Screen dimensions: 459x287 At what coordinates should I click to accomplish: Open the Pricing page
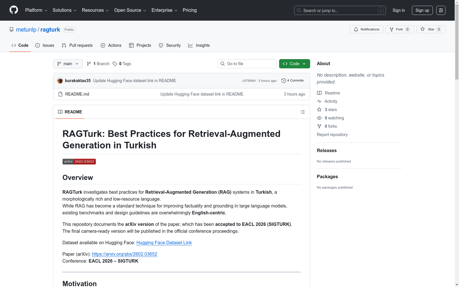(x=190, y=10)
